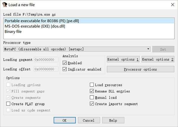Select MS-DOS executable (EXE) [dos.dll] entry
The image size is (178, 127).
click(x=35, y=26)
